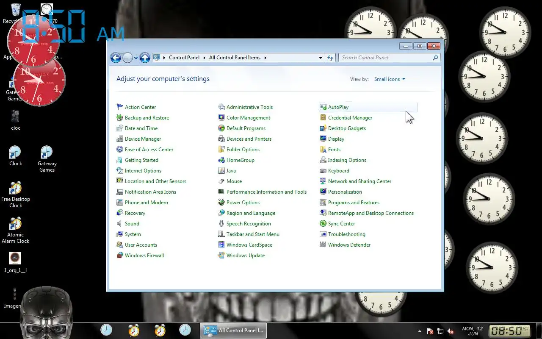Image resolution: width=542 pixels, height=339 pixels.
Task: Click the Sync Center icon
Action: 323,224
